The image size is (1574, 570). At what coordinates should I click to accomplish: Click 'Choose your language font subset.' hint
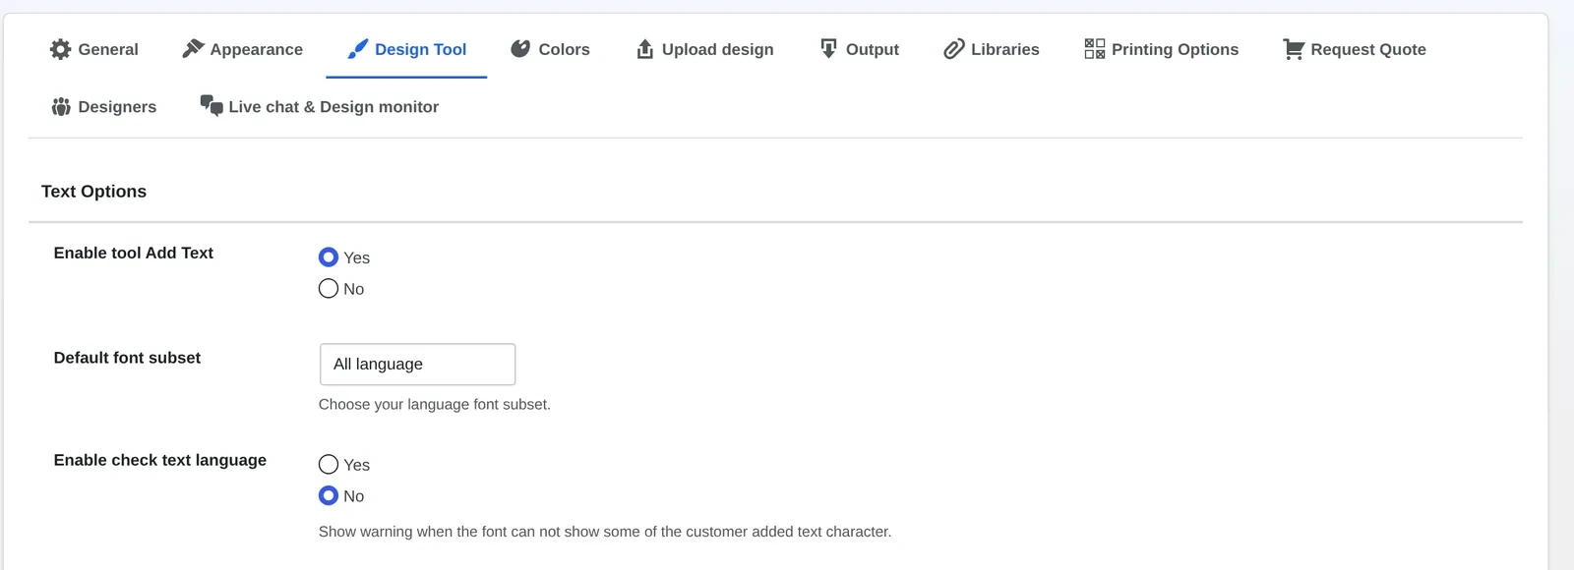[x=435, y=404]
